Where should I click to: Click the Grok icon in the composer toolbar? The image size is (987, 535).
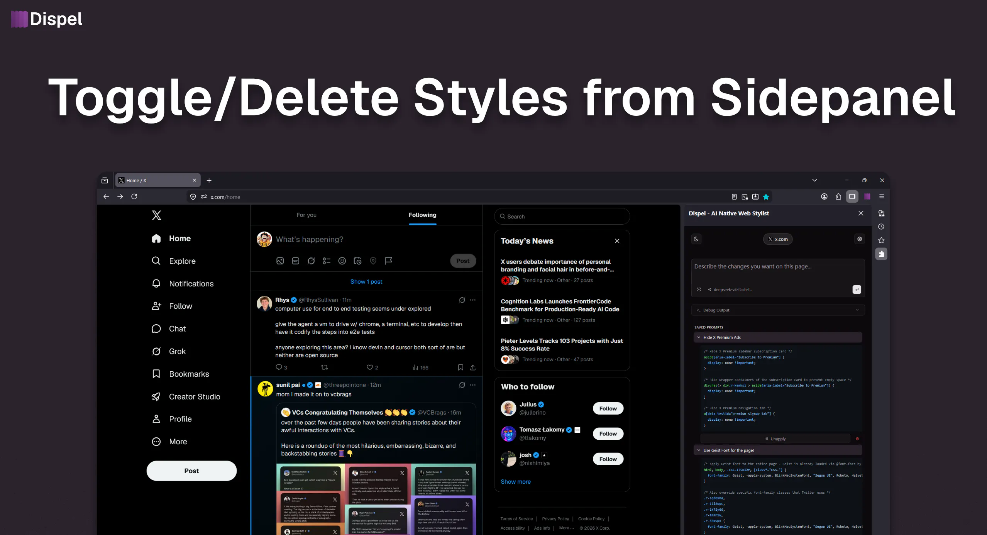coord(311,261)
